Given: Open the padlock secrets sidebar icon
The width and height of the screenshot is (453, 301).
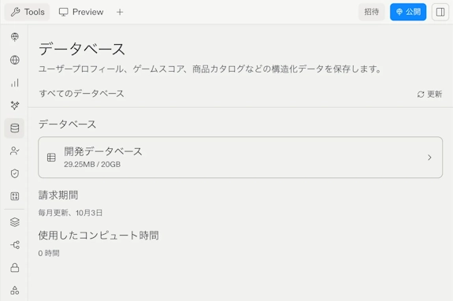Looking at the screenshot, I should click(15, 268).
